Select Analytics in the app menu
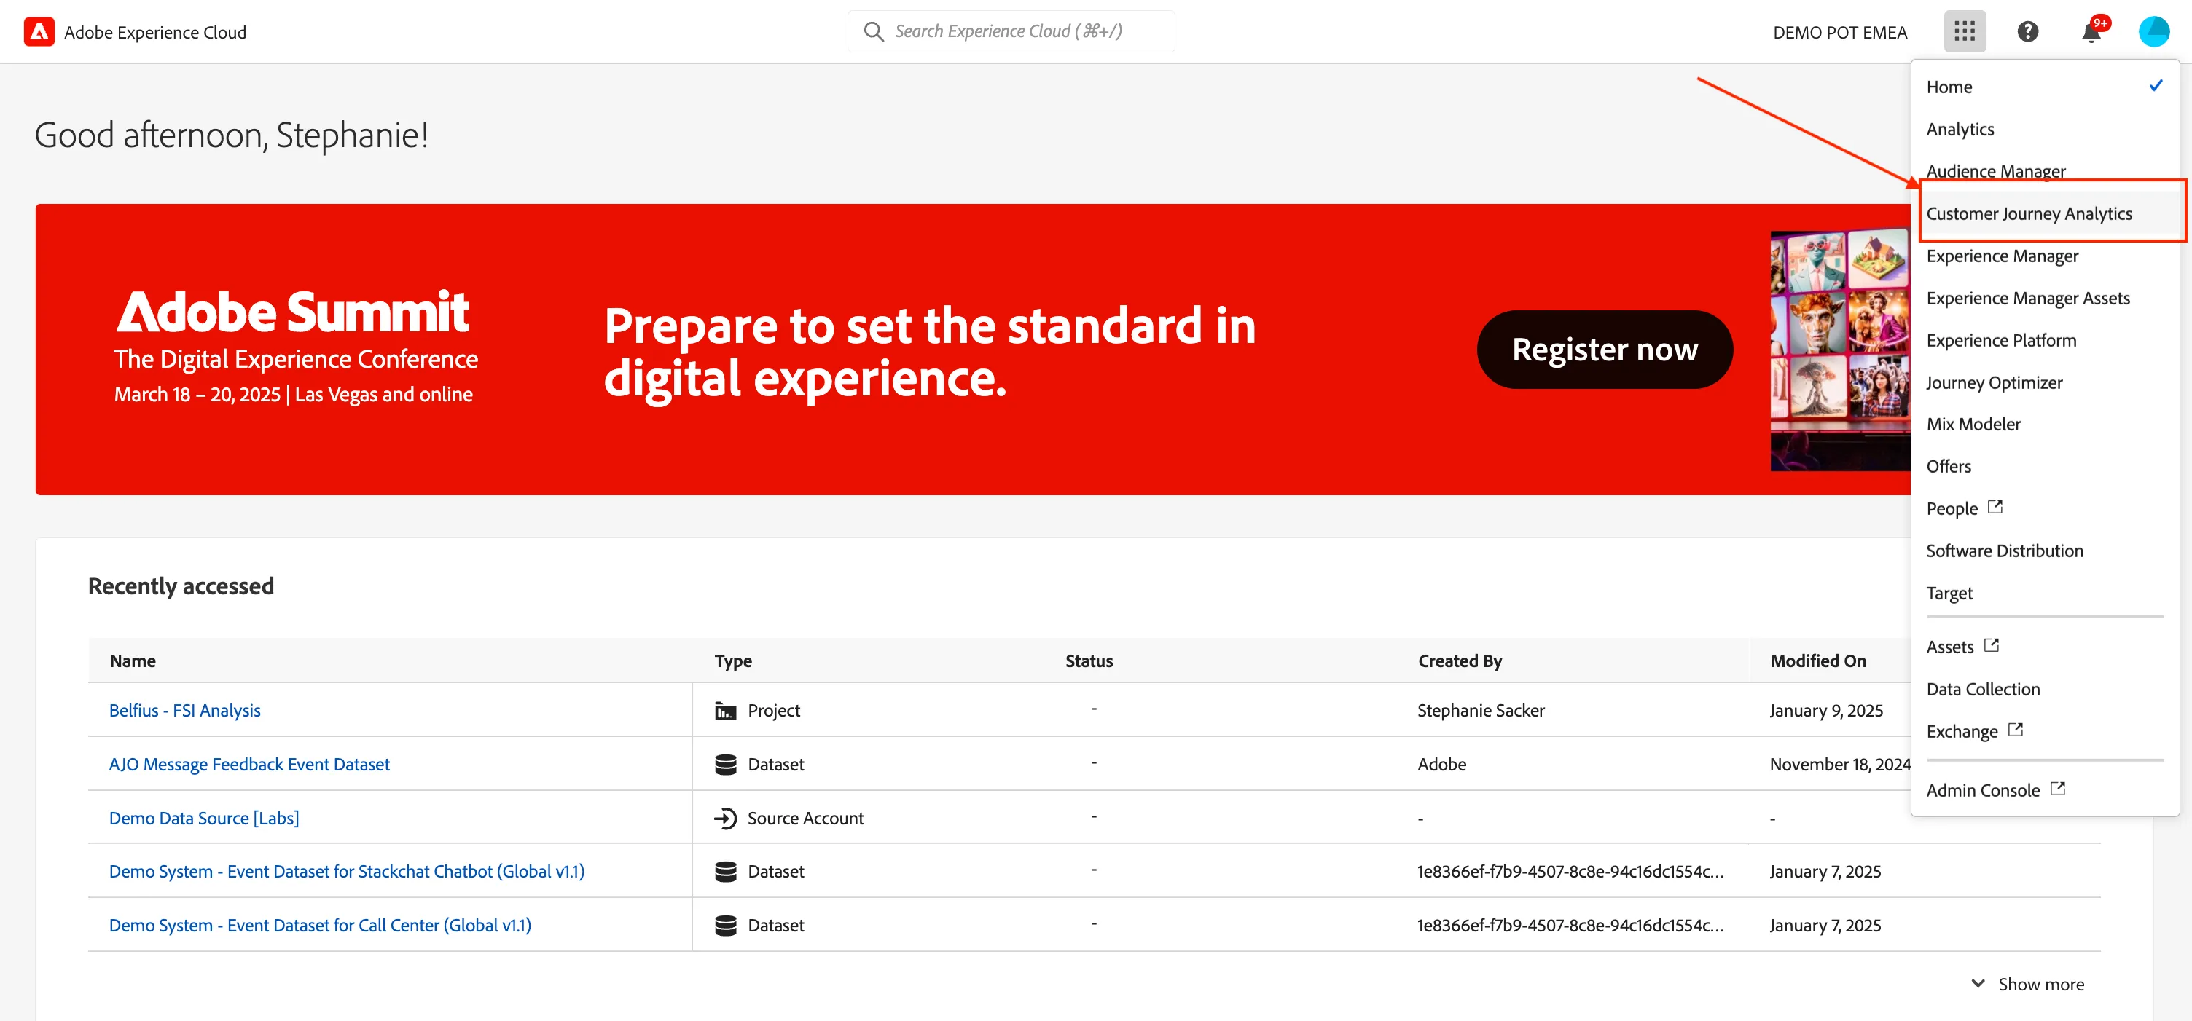The image size is (2192, 1021). (2044, 129)
